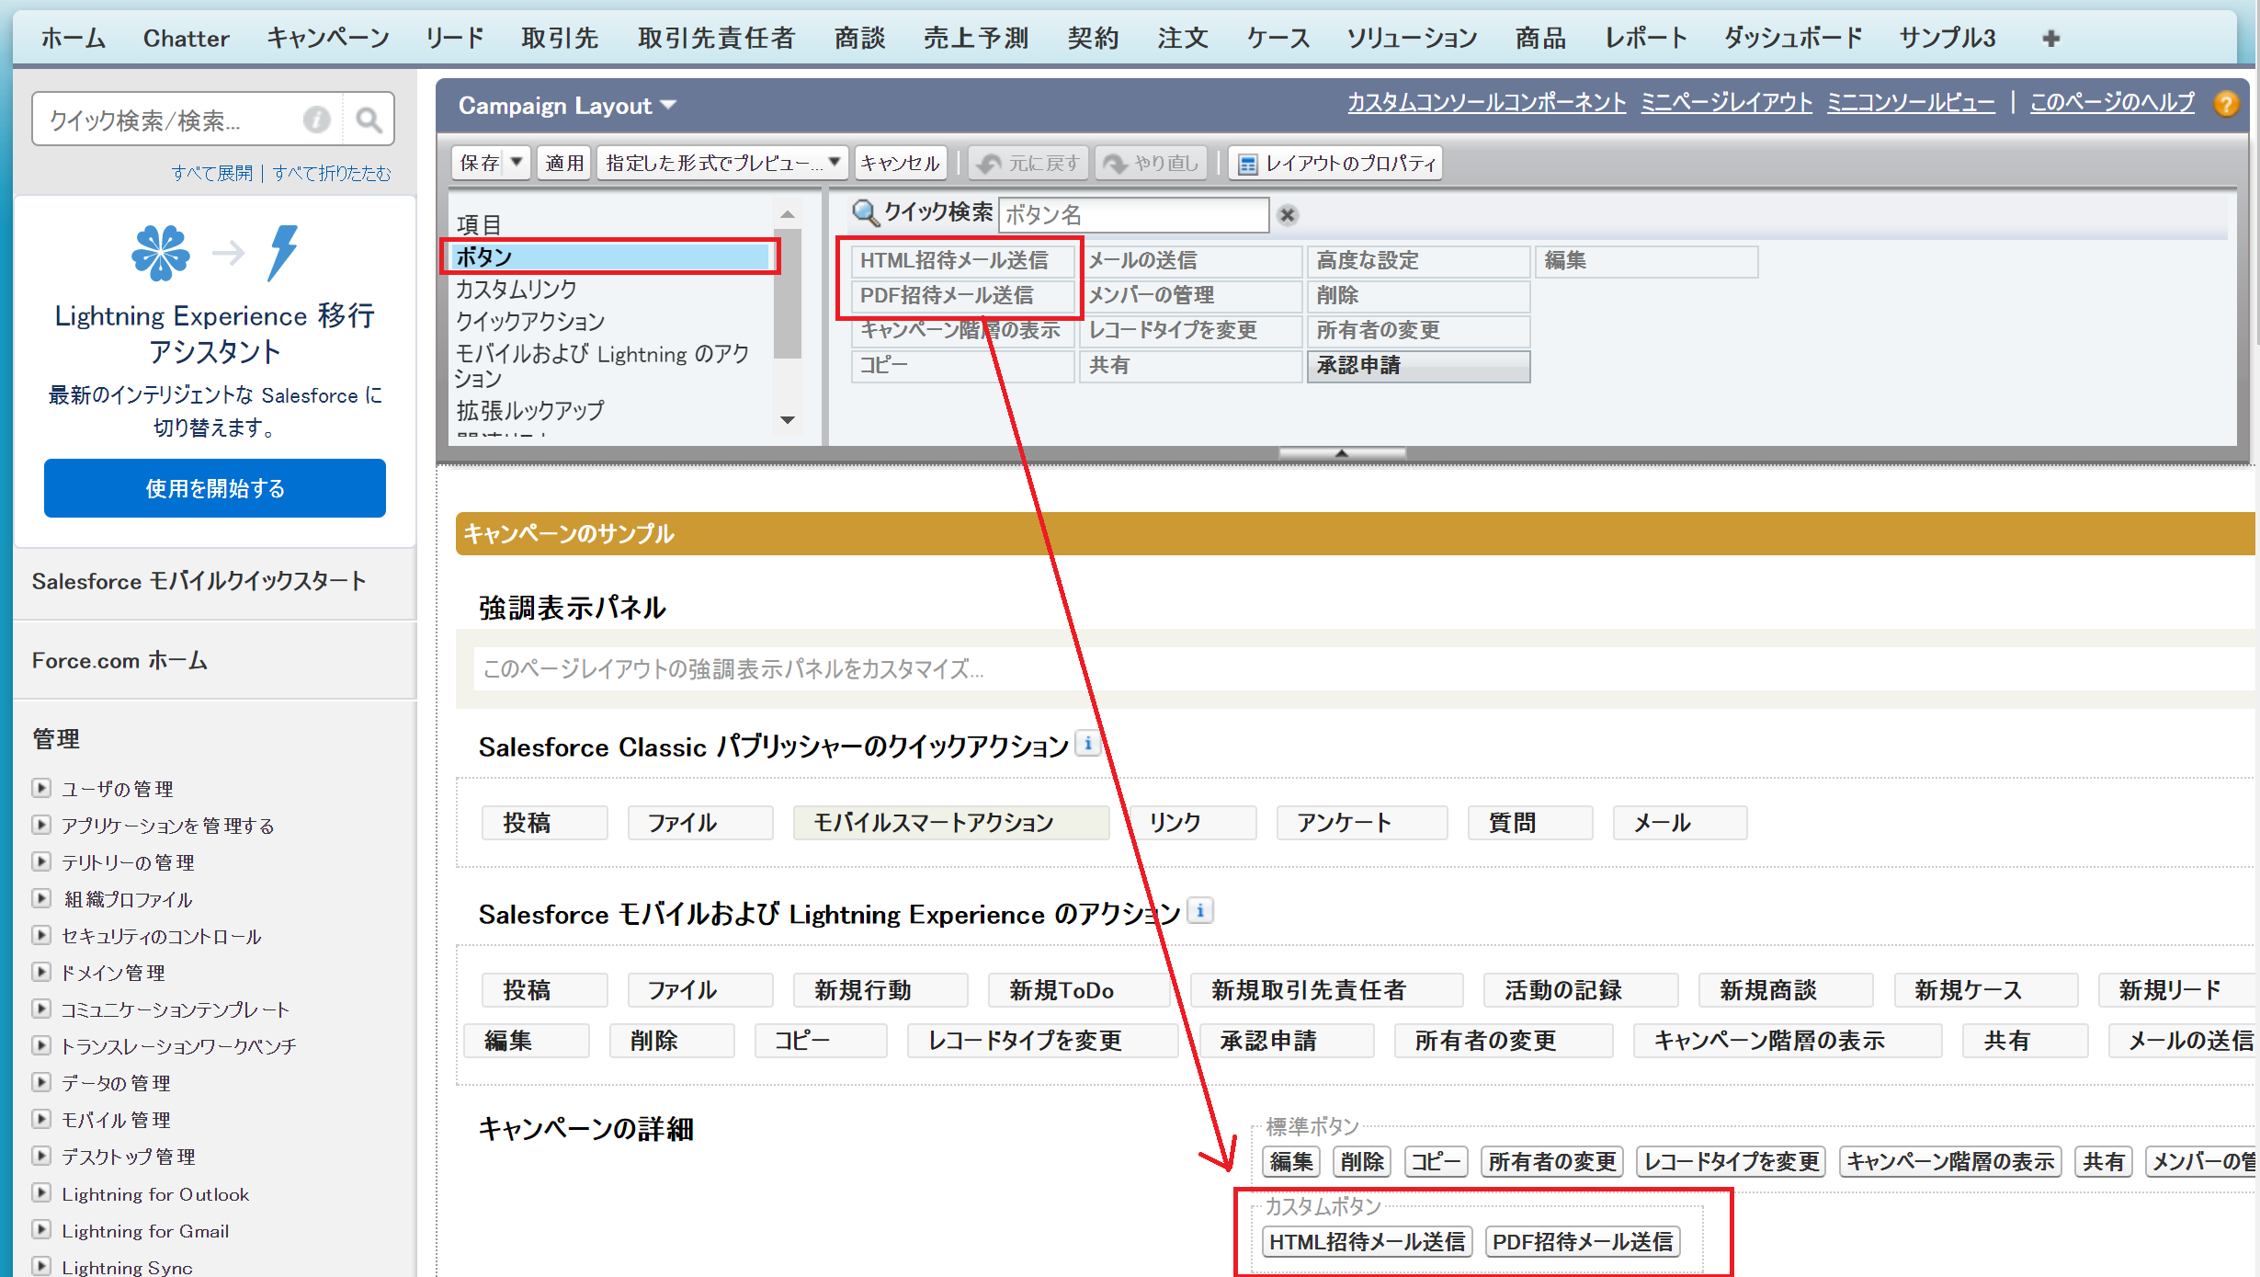The height and width of the screenshot is (1277, 2260).
Task: Click the info icon beside Classic publisher actions
Action: (x=1088, y=743)
